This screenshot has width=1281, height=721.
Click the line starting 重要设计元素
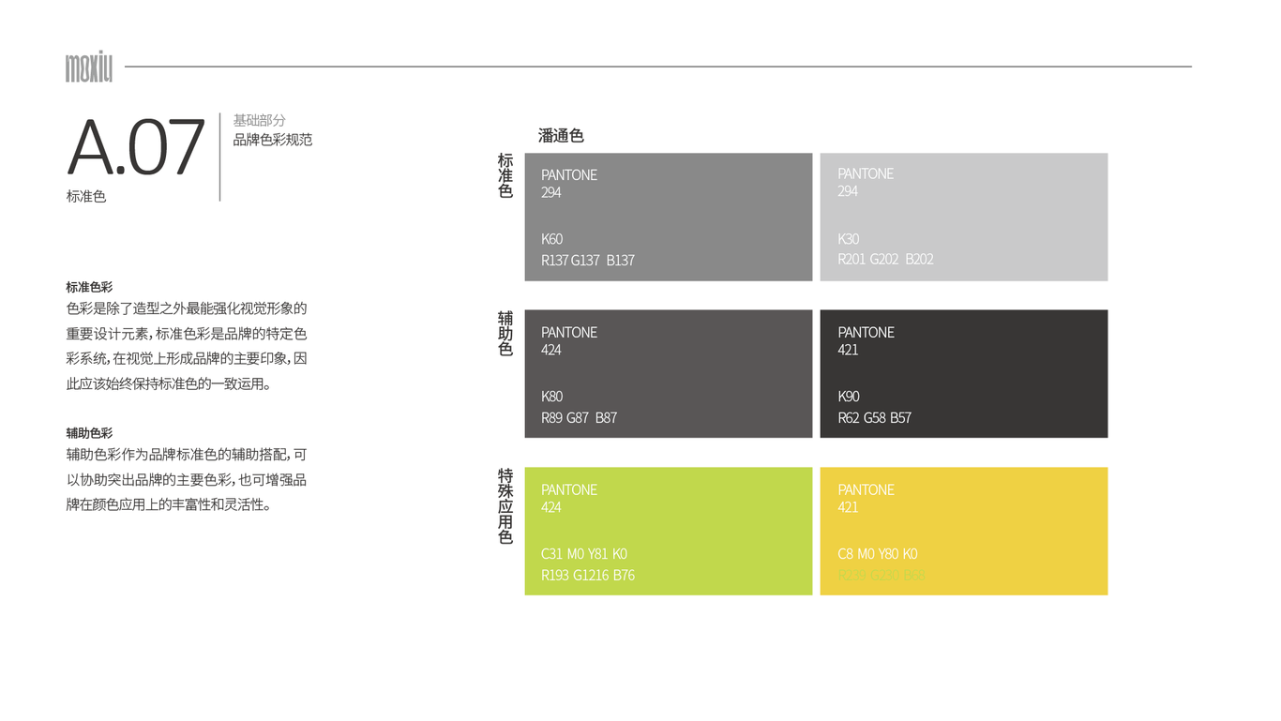point(187,334)
